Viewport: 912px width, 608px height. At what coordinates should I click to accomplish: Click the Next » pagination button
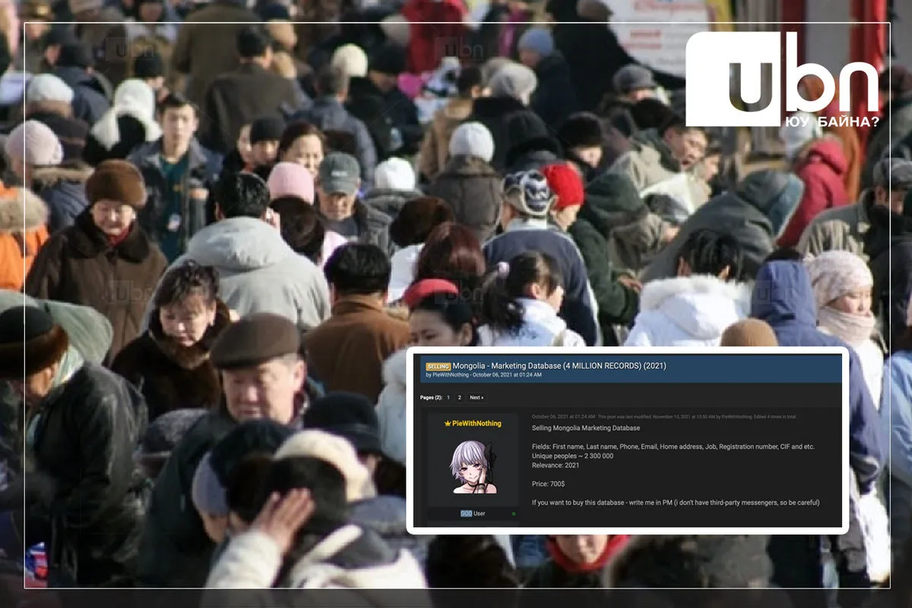tap(477, 397)
